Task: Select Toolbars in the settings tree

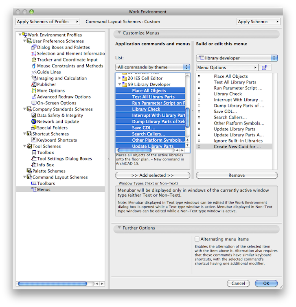Action: (x=46, y=183)
